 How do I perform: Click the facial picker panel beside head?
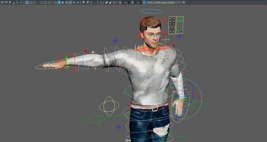coord(176,25)
